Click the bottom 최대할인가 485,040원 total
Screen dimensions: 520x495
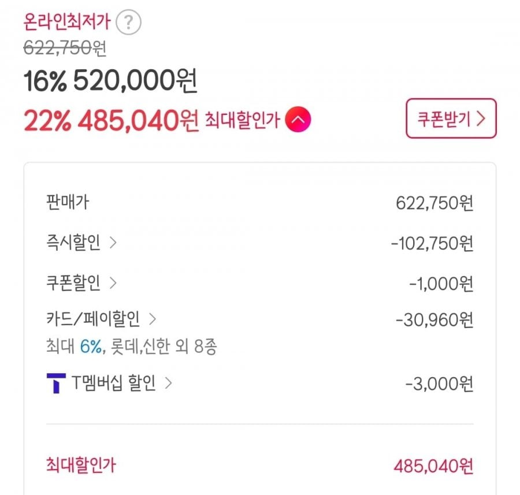[433, 466]
